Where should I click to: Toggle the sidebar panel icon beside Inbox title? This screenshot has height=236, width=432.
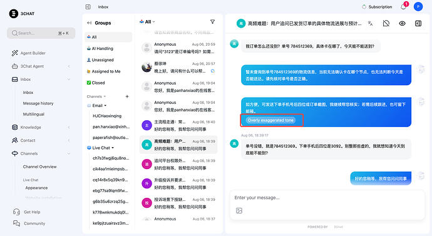tap(88, 7)
